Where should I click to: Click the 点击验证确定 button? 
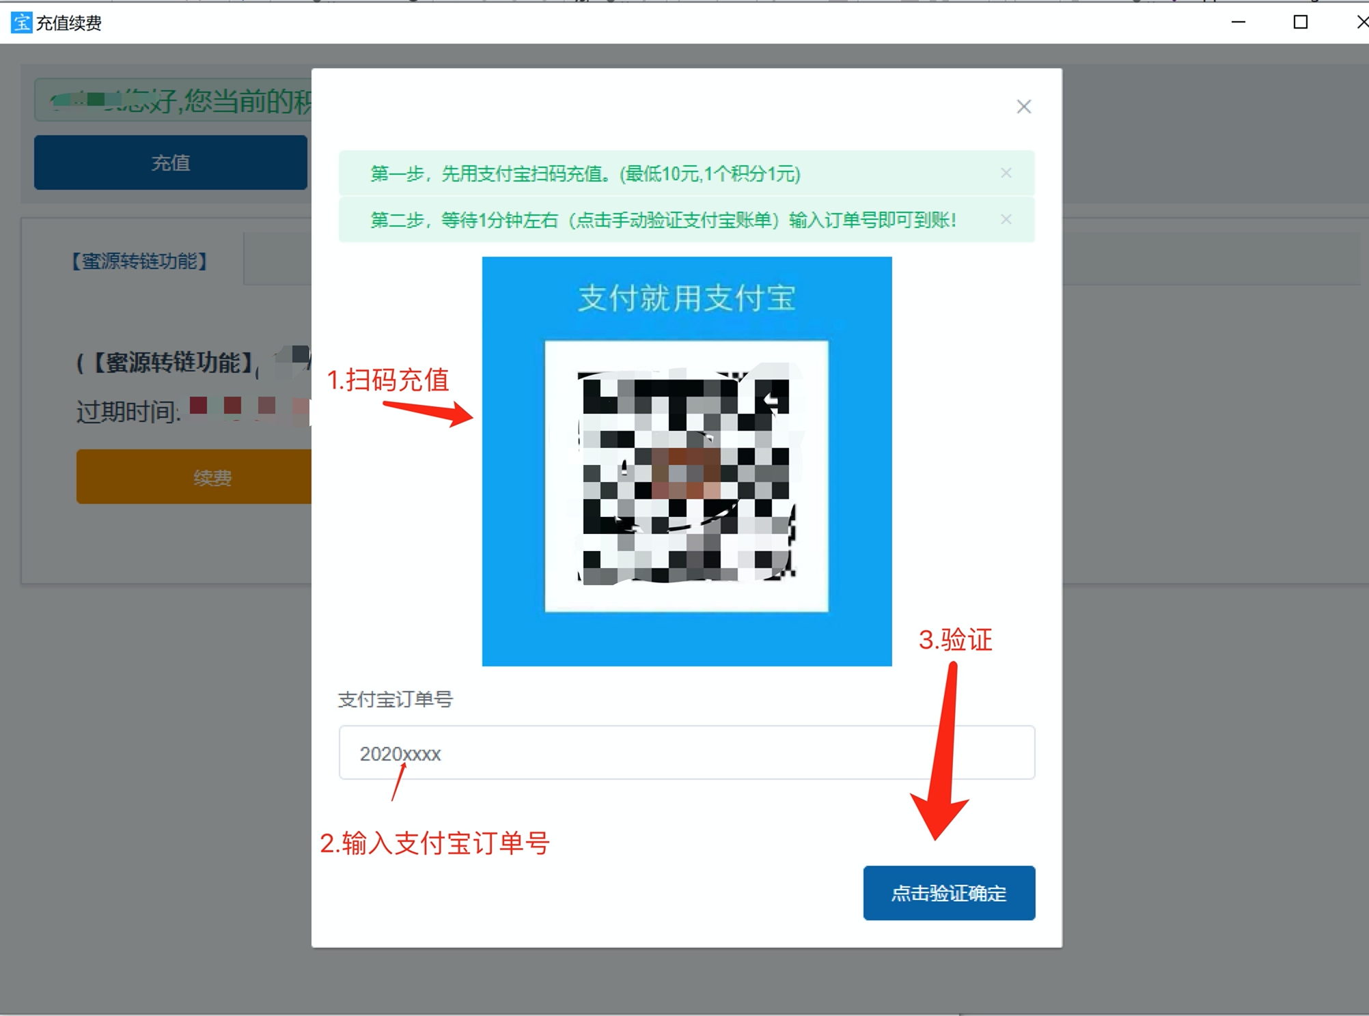tap(949, 893)
